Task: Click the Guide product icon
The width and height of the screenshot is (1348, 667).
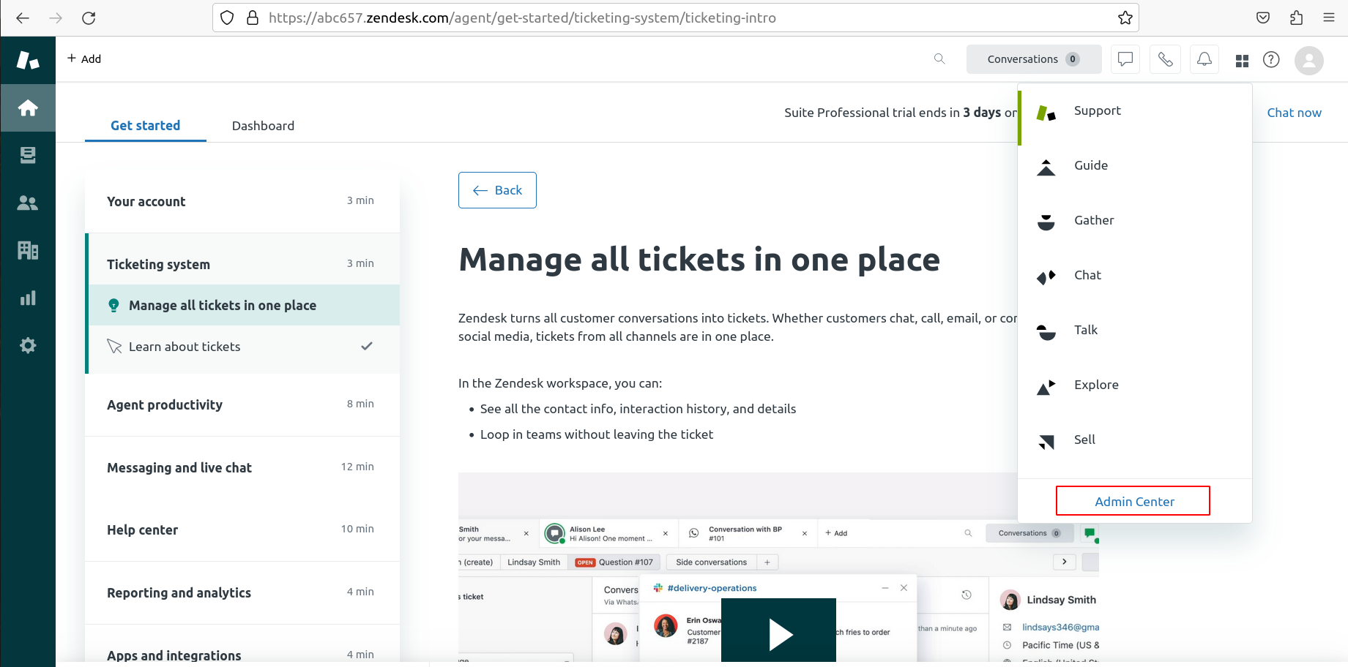Action: pyautogui.click(x=1046, y=167)
